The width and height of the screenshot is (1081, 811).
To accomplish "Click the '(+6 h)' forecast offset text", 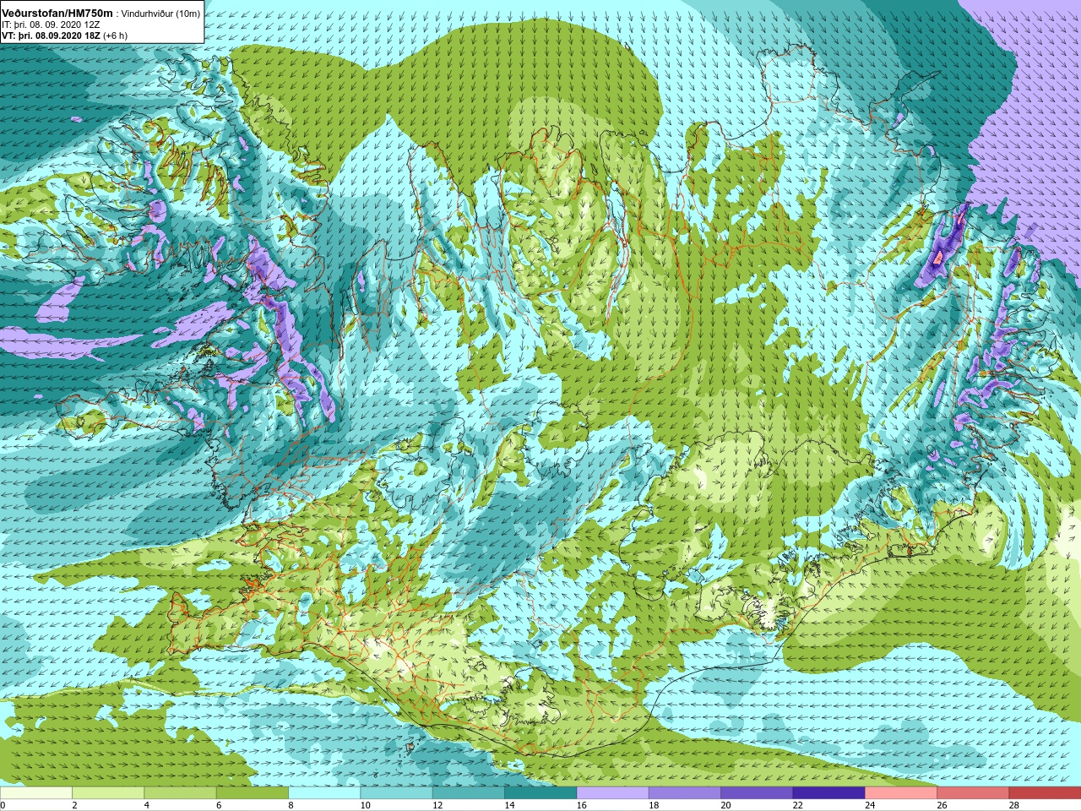I will (117, 35).
